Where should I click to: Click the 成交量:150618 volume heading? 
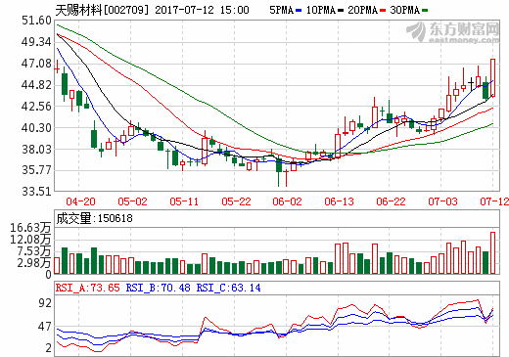(94, 218)
